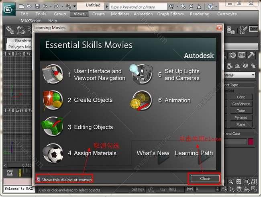Open the Modifiers menu

pyautogui.click(x=120, y=14)
